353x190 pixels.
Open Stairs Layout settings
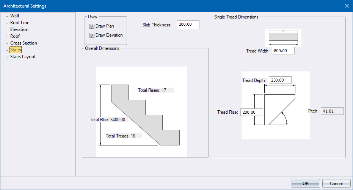click(23, 57)
